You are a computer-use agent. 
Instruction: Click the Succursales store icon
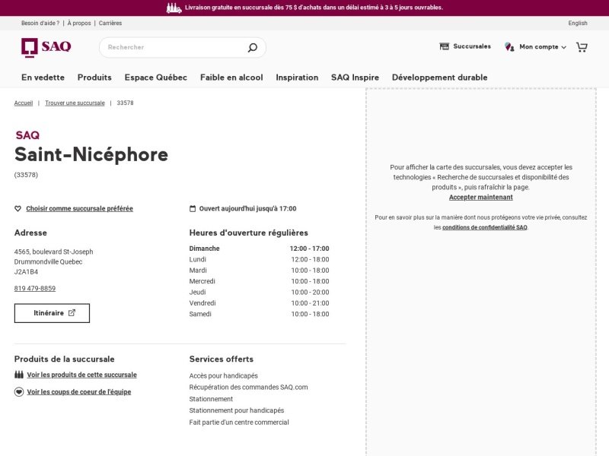[x=444, y=46]
